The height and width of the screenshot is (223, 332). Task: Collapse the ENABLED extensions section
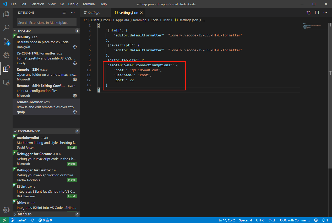click(x=46, y=31)
